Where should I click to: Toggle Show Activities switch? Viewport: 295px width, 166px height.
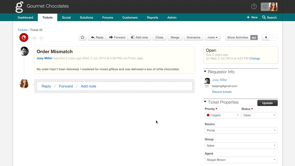point(254,38)
